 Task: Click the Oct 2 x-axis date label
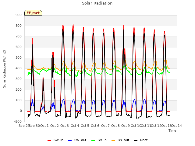pyautogui.click(x=55, y=126)
